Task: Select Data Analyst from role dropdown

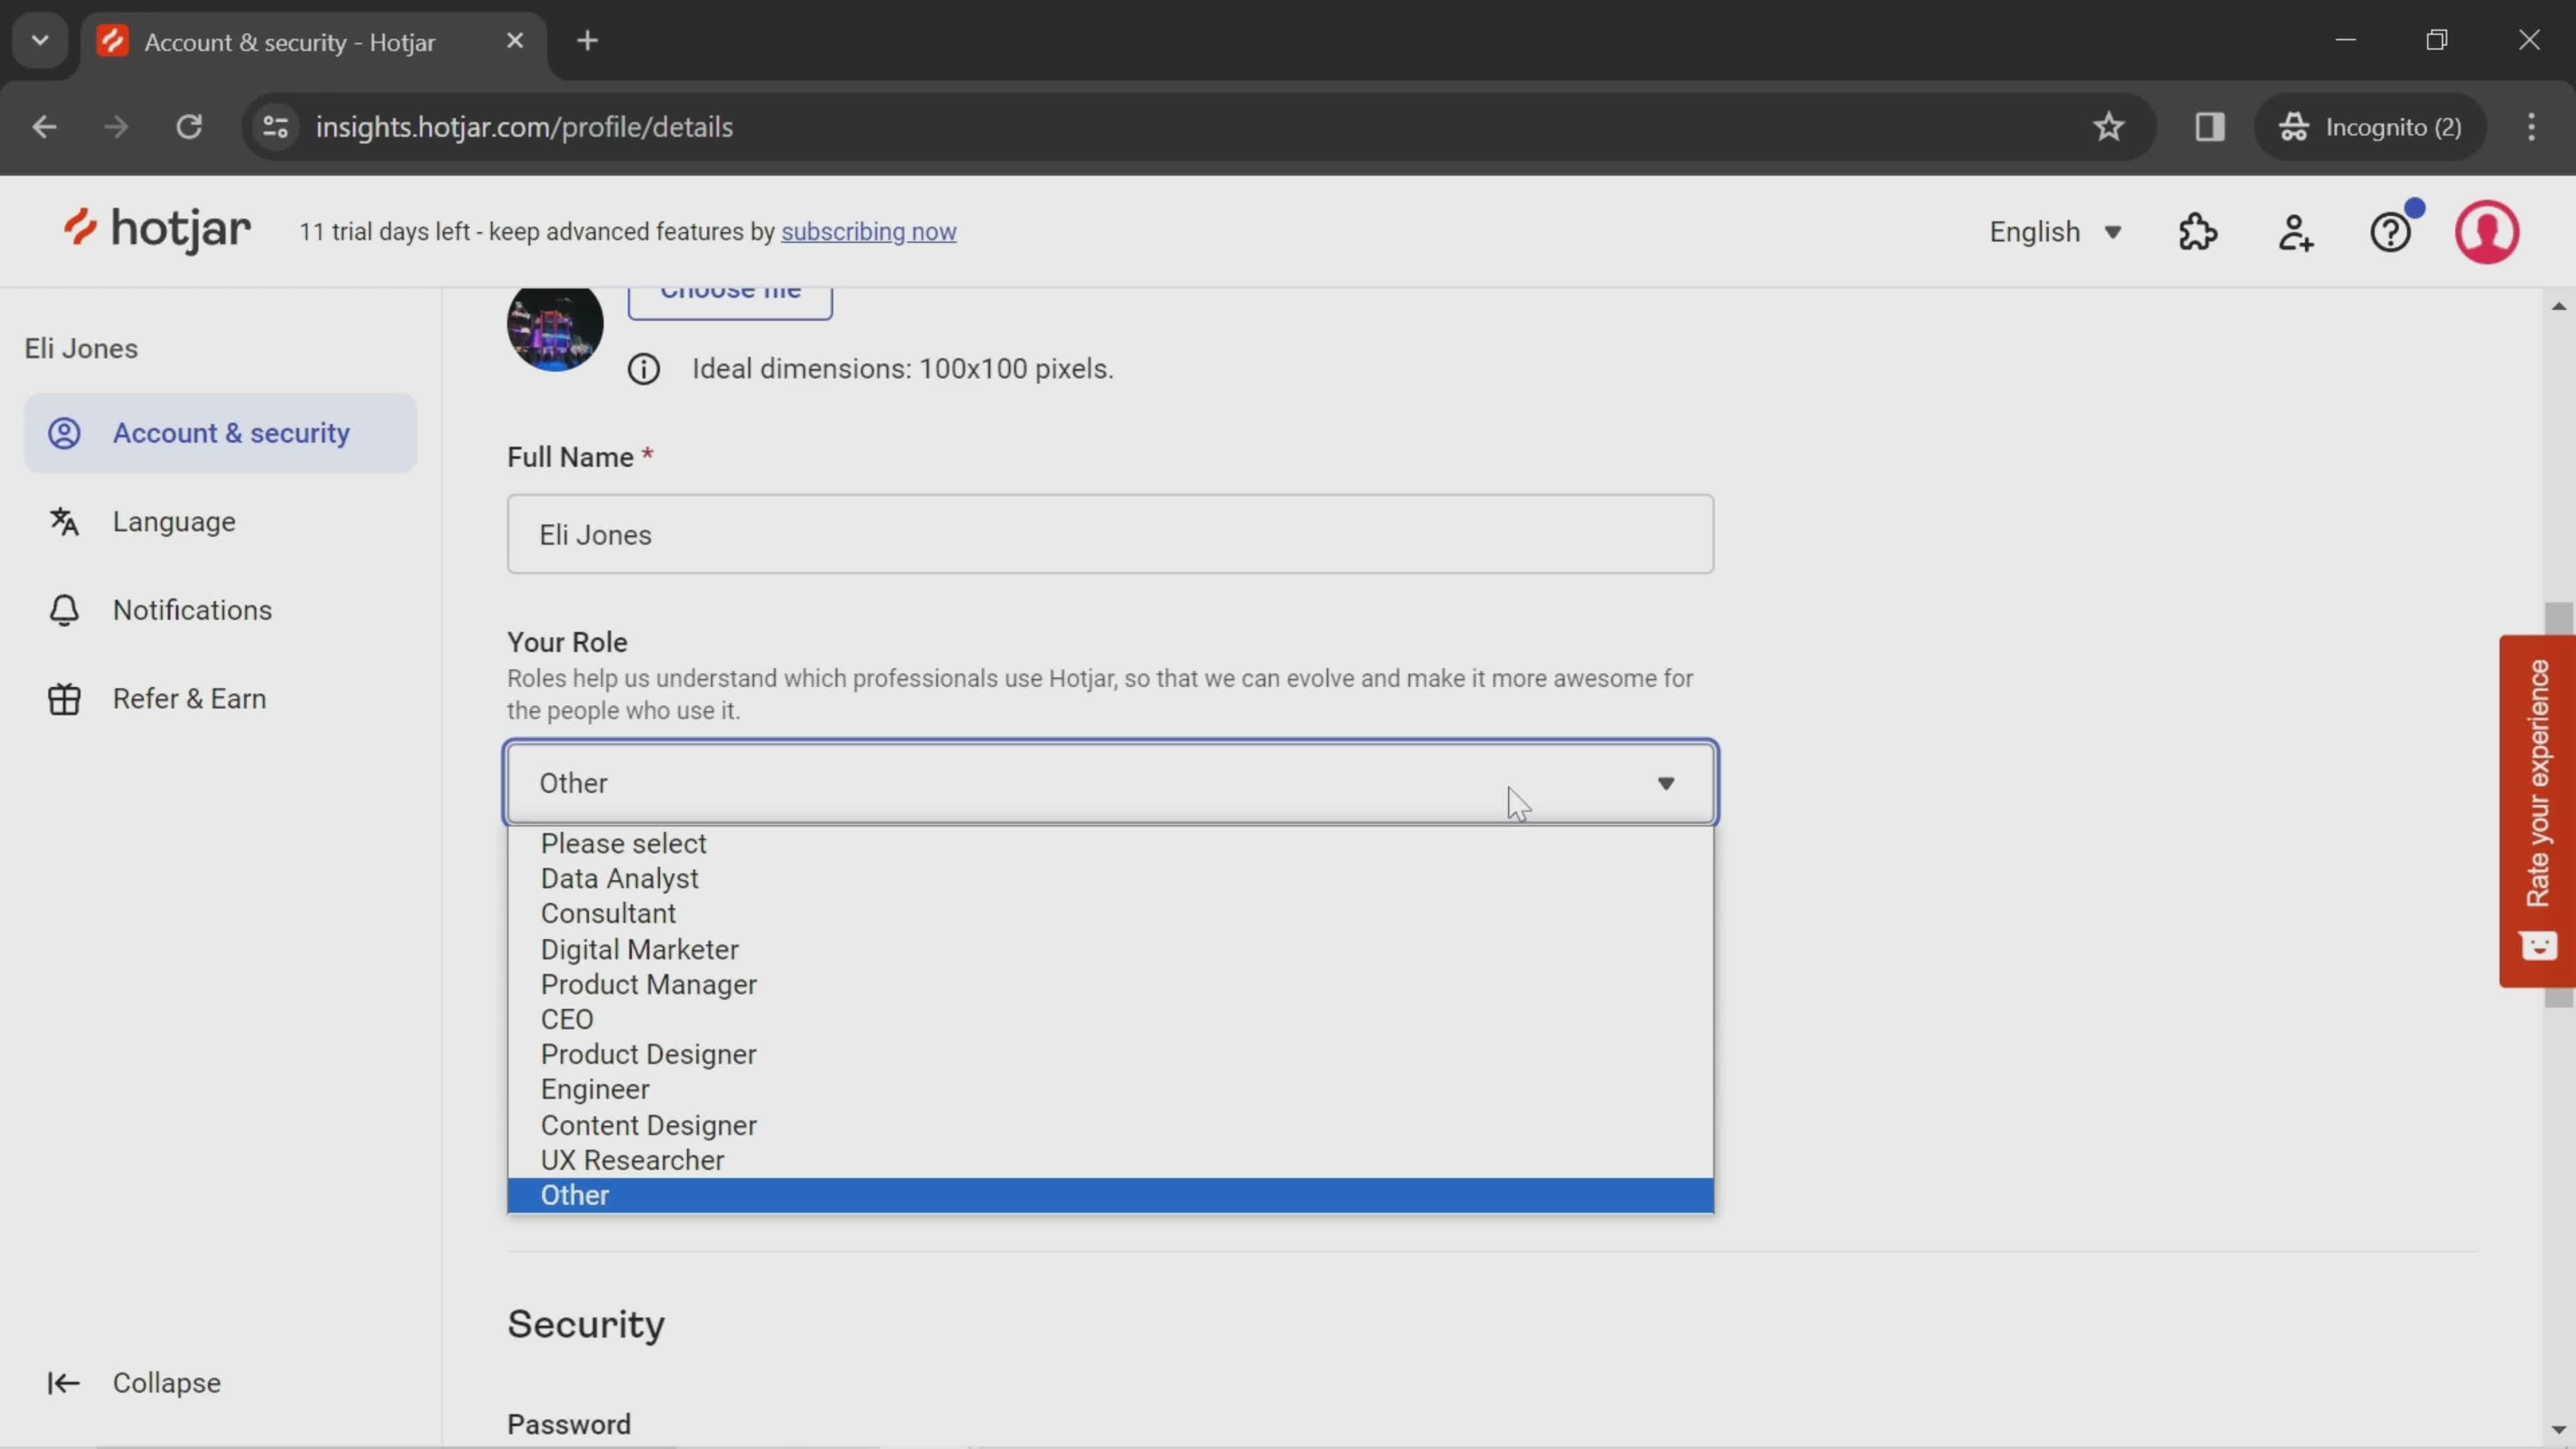Action: (x=619, y=877)
